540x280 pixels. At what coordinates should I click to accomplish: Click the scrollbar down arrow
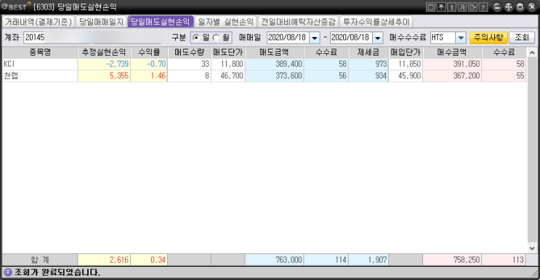click(x=532, y=248)
